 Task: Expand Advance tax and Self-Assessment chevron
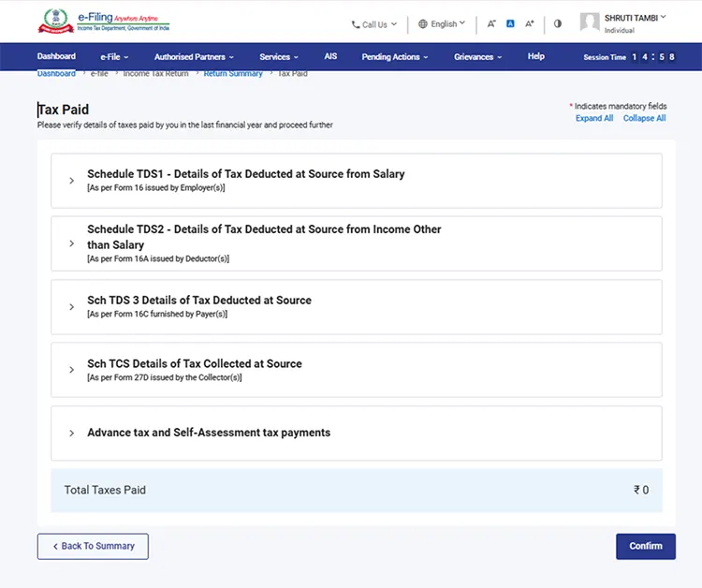pyautogui.click(x=72, y=434)
